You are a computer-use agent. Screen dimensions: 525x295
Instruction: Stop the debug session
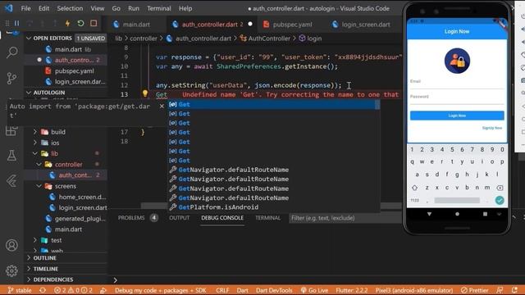(x=94, y=24)
